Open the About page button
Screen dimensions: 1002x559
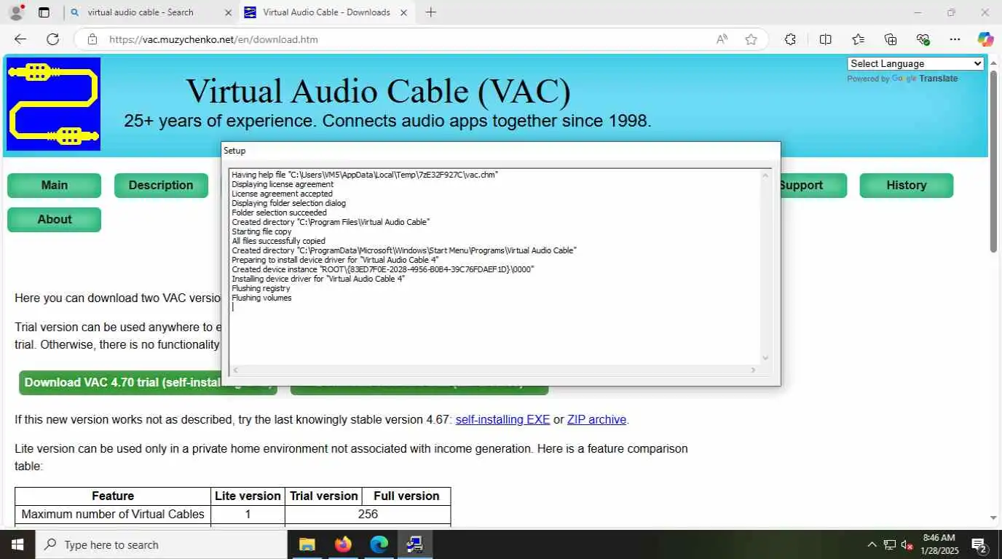pyautogui.click(x=54, y=219)
